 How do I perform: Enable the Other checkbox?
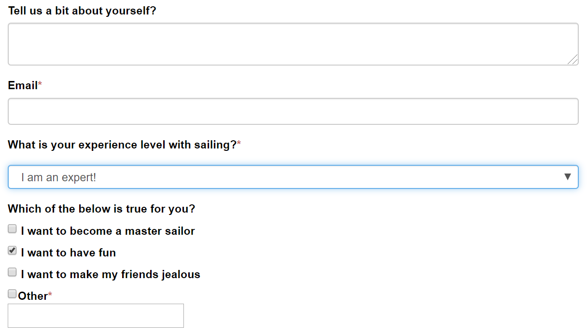coord(13,294)
